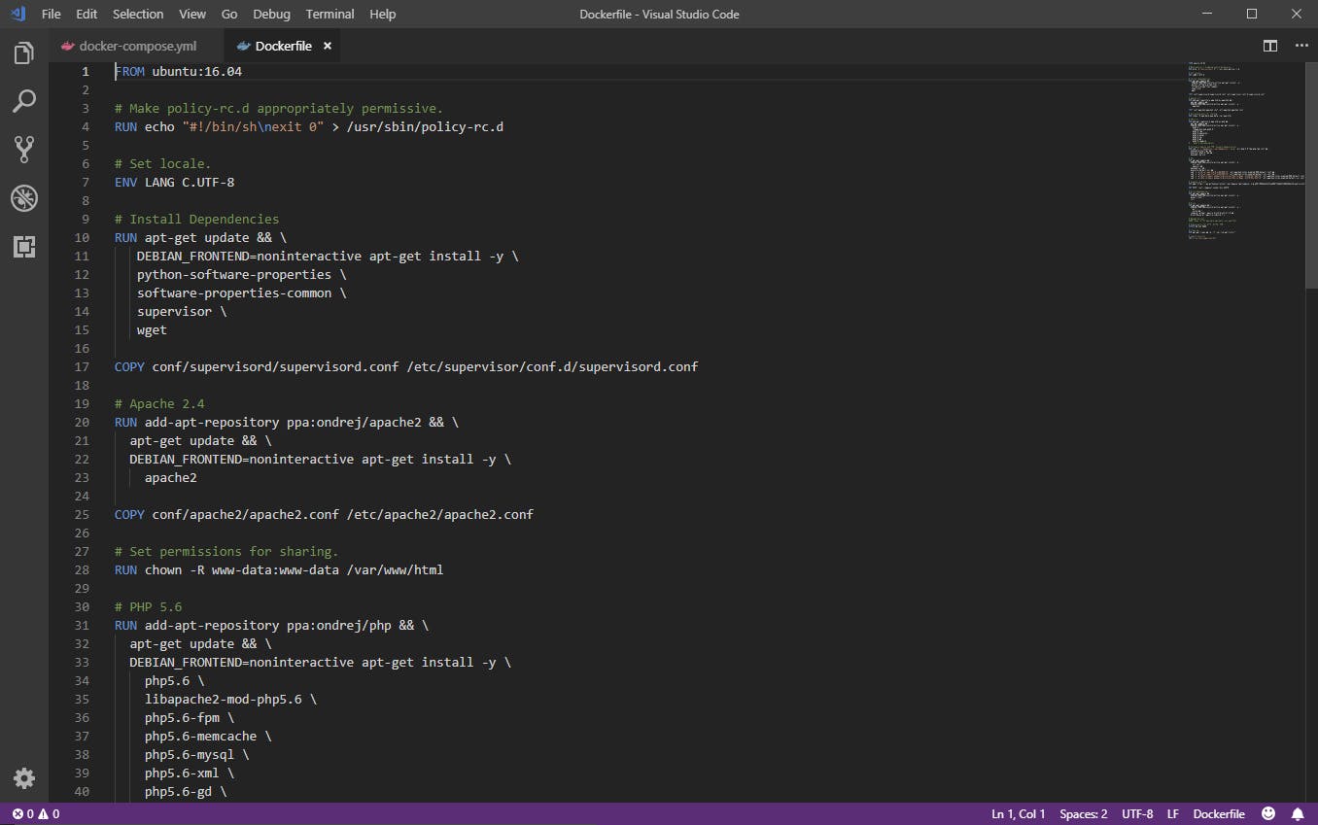Change end of line sequence LF

(x=1173, y=814)
